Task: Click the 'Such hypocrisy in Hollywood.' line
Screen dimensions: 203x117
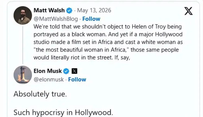Action: 63,112
